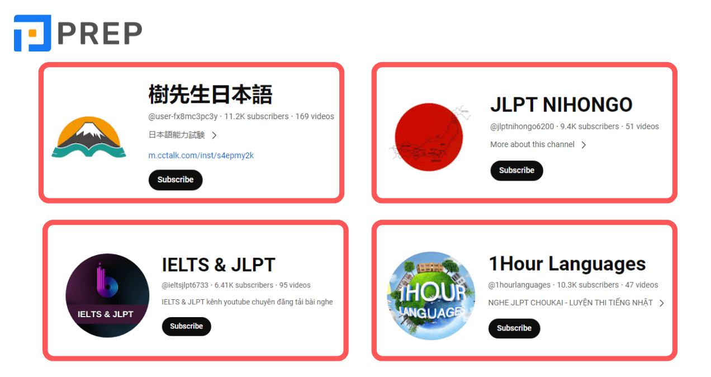The height and width of the screenshot is (377, 711).
Task: Click the 51 videos count
Action: [642, 126]
